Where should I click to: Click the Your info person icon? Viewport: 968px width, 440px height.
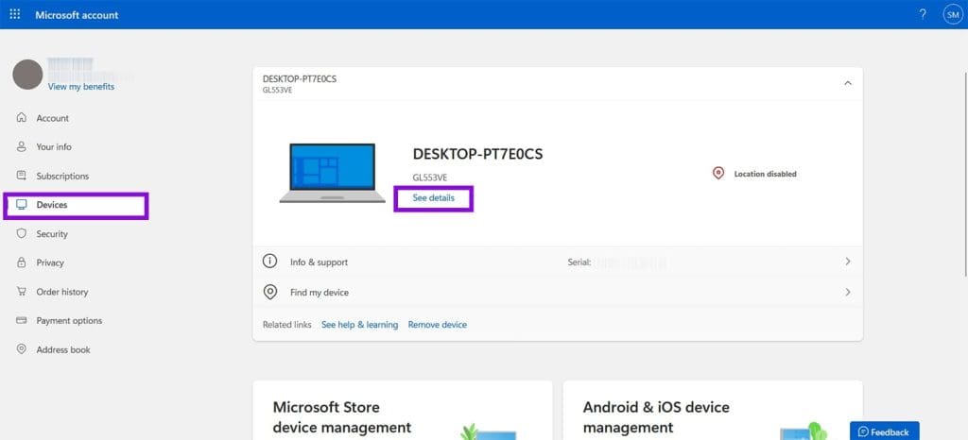coord(22,146)
